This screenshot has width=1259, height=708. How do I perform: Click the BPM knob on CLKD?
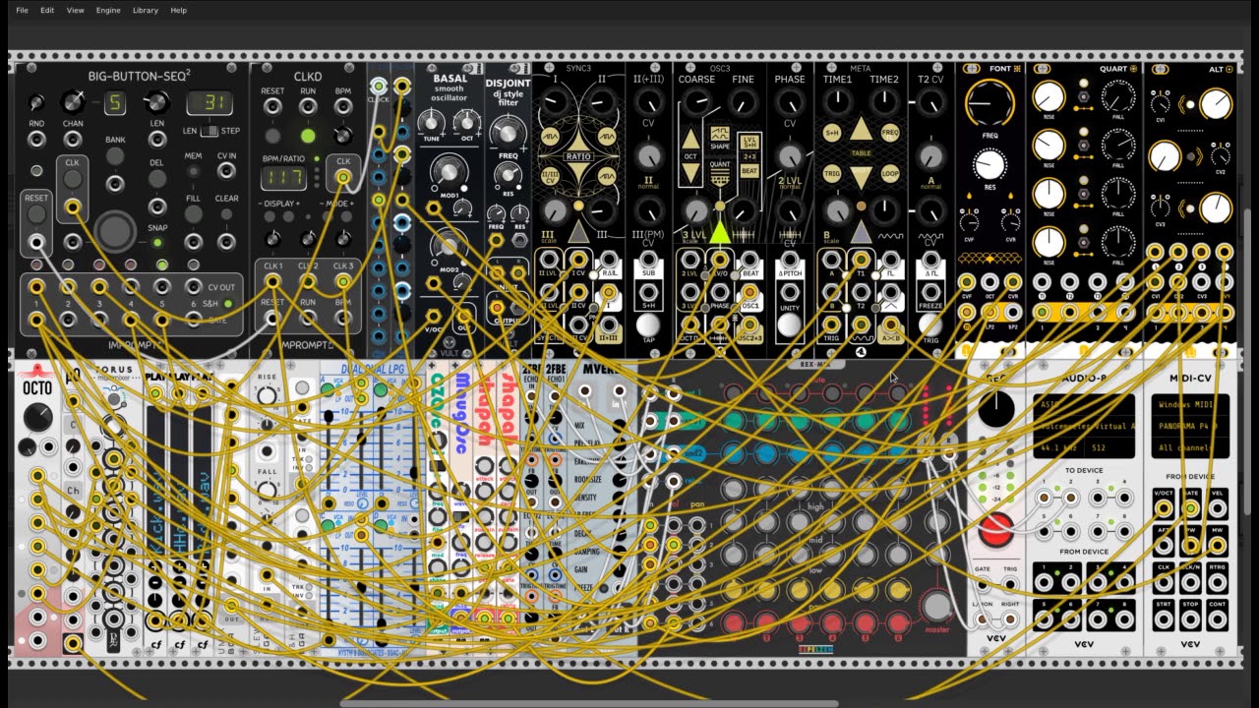[343, 136]
